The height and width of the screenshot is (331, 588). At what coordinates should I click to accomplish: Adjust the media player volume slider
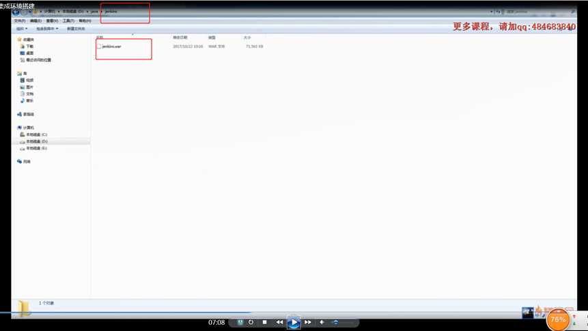click(x=343, y=322)
